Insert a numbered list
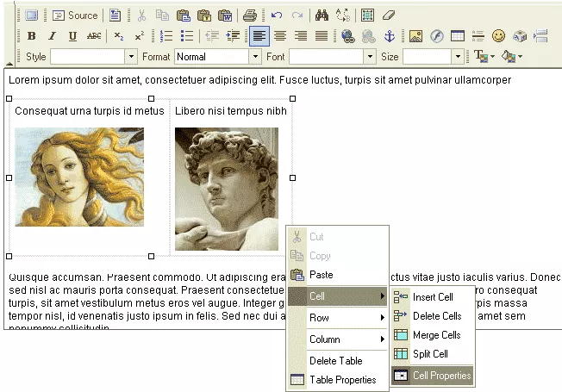This screenshot has height=392, width=562. coord(166,36)
